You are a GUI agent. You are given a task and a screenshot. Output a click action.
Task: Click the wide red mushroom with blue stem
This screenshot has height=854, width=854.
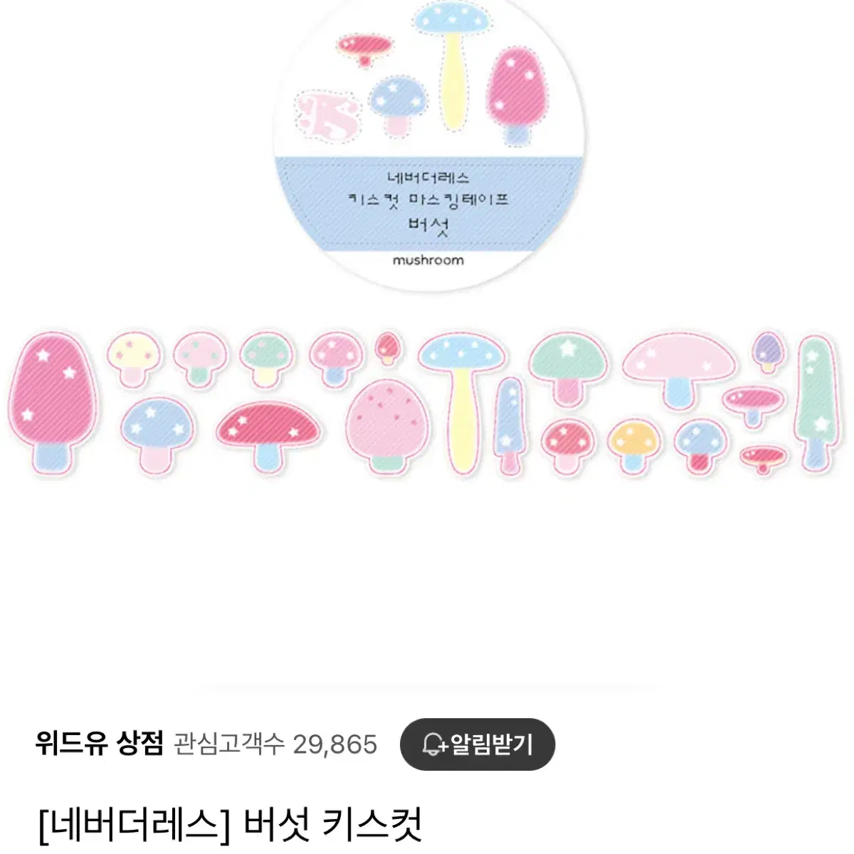(268, 435)
